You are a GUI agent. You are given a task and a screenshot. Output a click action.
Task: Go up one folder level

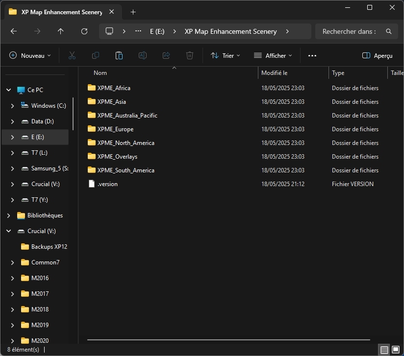point(61,31)
